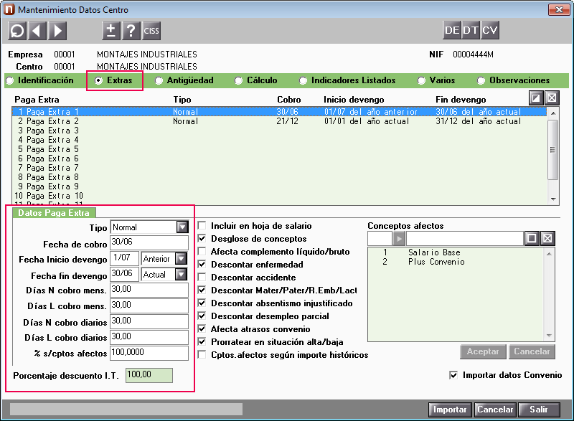Select the Antigüedad radio option

coord(159,80)
